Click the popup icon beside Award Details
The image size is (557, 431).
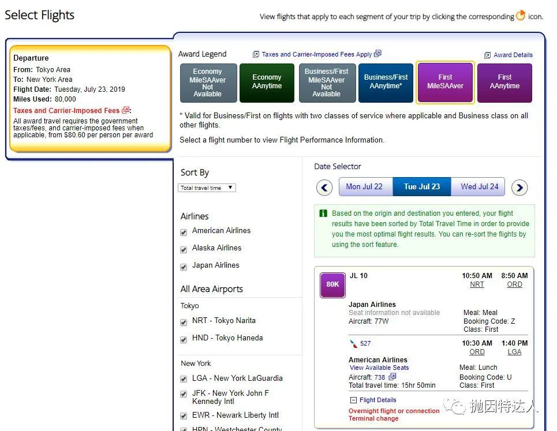coord(487,55)
